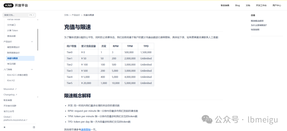Click the Tier0 table cell

click(71, 52)
